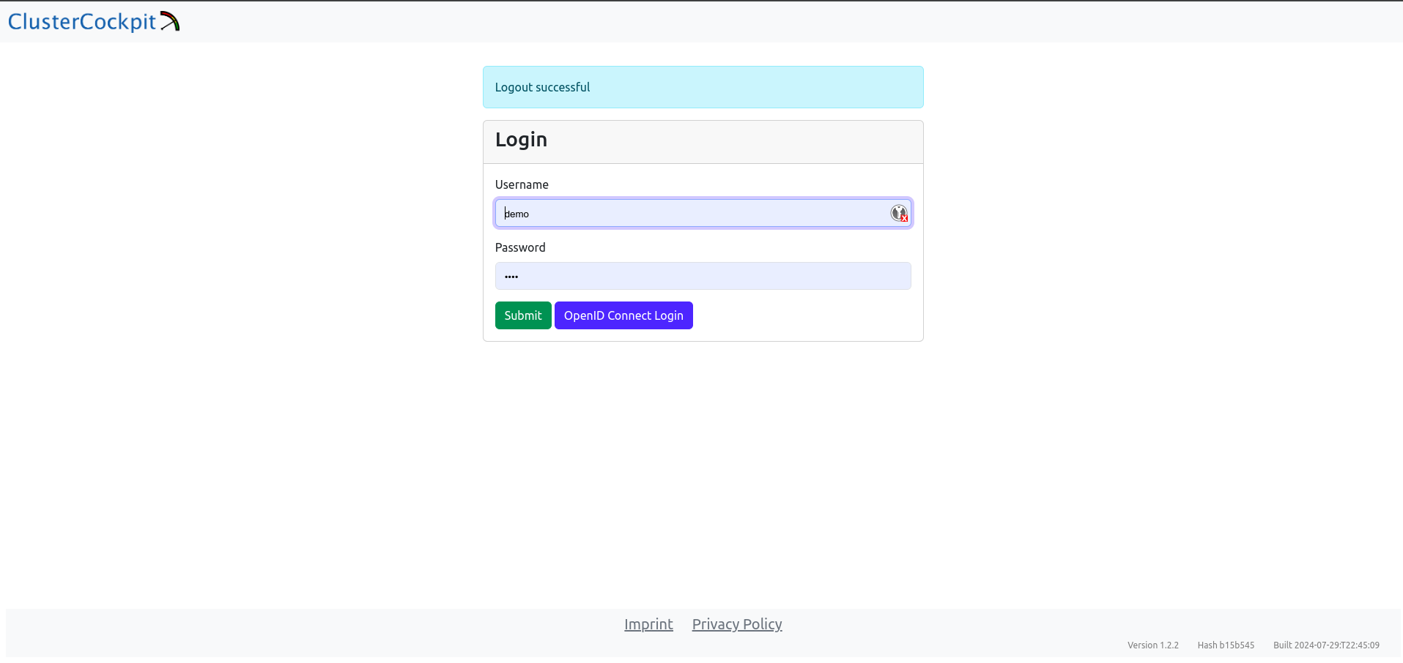1403x663 pixels.
Task: Select the Hash b15b545 footer text
Action: coord(1226,645)
